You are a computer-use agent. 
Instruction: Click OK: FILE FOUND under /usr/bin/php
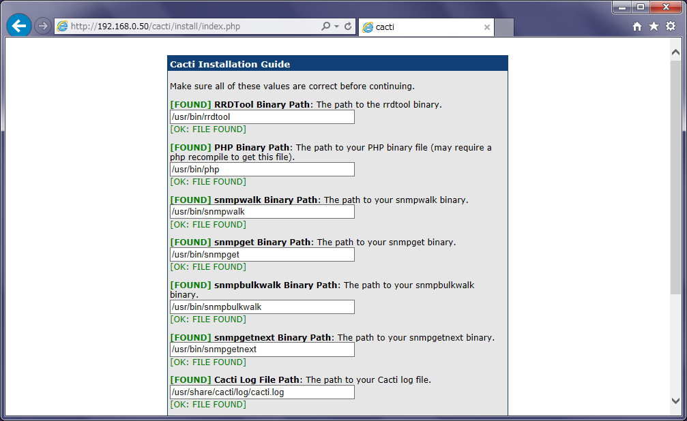point(208,182)
